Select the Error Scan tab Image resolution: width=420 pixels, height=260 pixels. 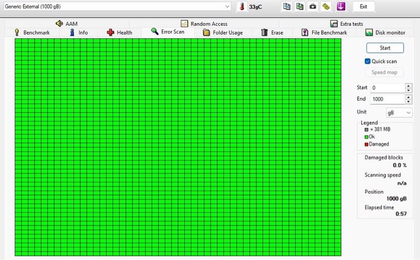coord(168,31)
